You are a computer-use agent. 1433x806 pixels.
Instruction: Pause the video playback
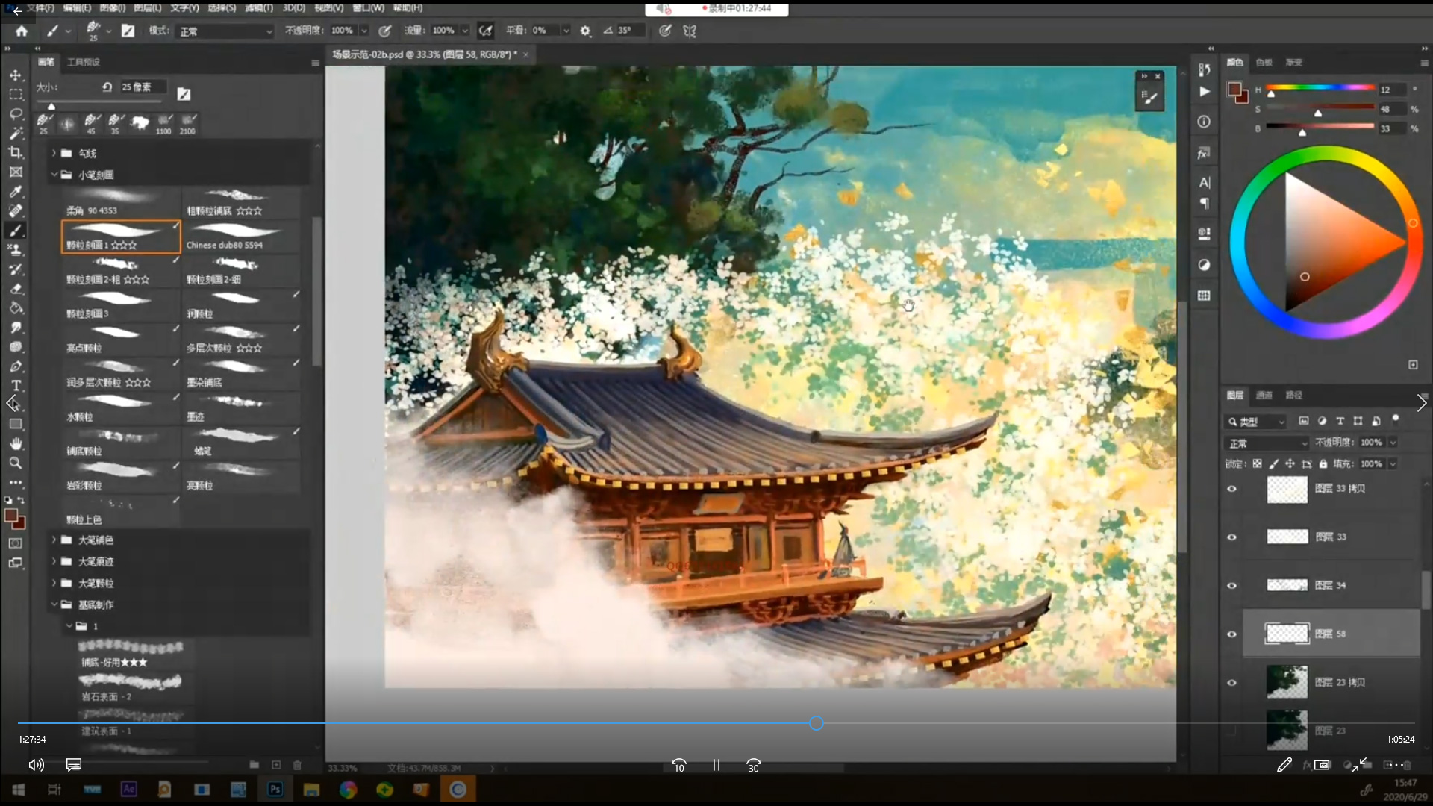tap(716, 765)
